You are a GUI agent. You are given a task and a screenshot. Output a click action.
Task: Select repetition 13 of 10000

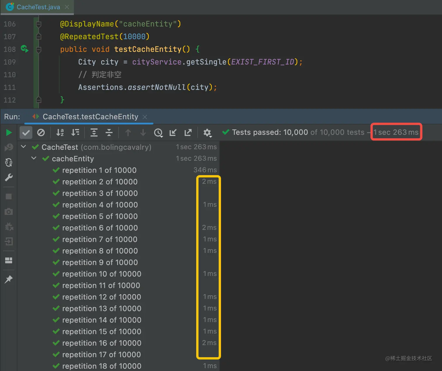coord(118,309)
